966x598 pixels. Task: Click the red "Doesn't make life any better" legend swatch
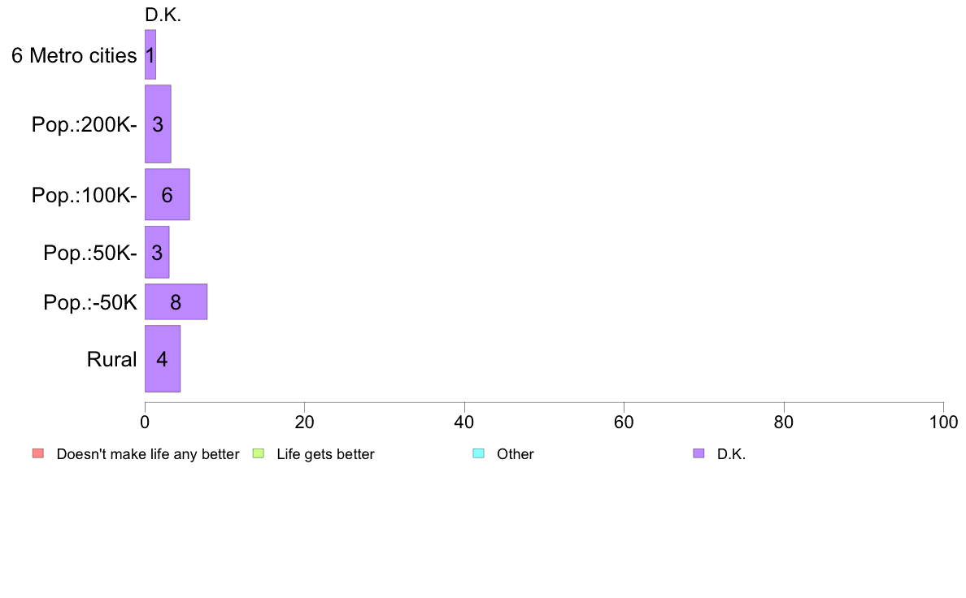[37, 453]
